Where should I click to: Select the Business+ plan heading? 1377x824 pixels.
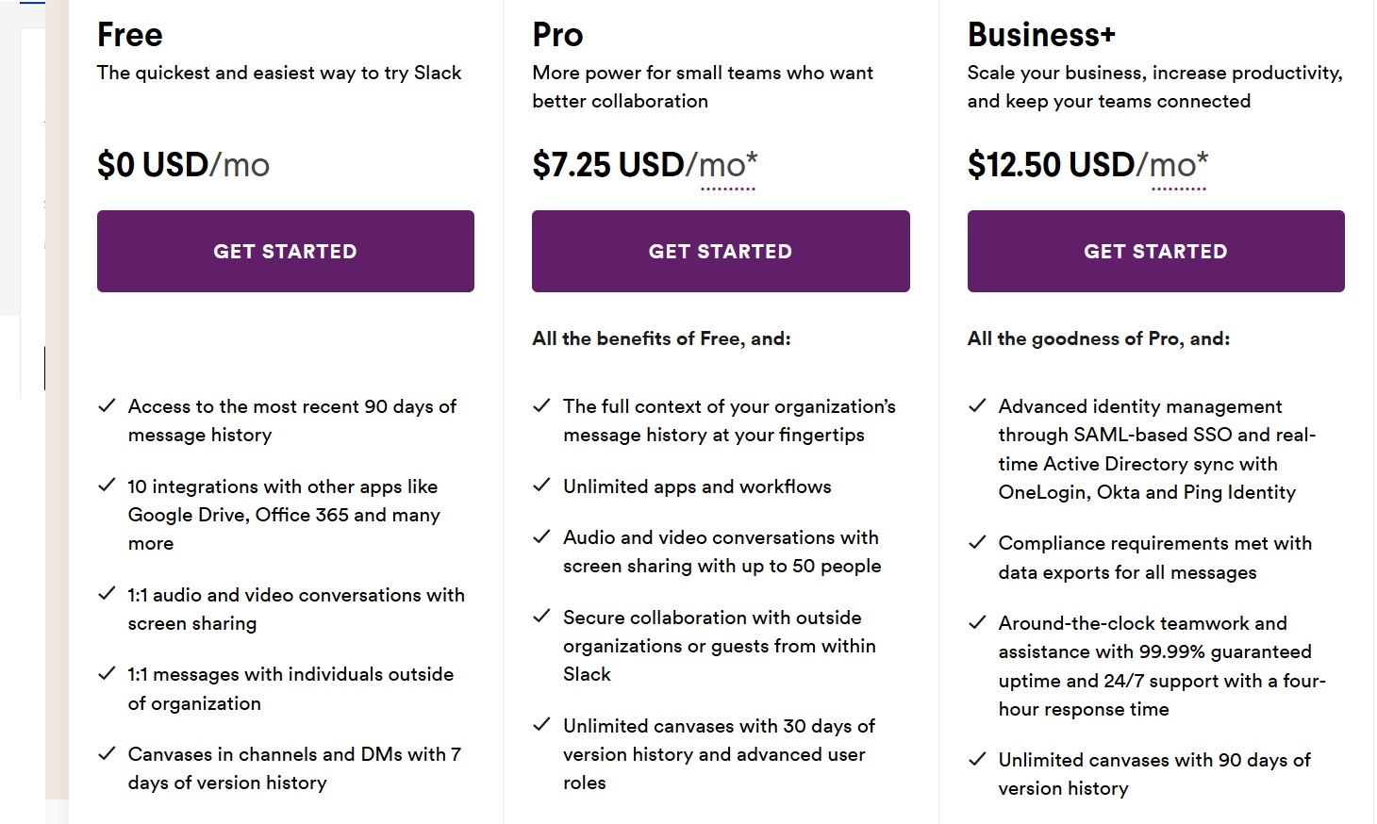click(x=1041, y=35)
